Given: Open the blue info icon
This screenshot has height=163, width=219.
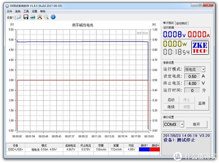Looking at the screenshot, I should [53, 17].
